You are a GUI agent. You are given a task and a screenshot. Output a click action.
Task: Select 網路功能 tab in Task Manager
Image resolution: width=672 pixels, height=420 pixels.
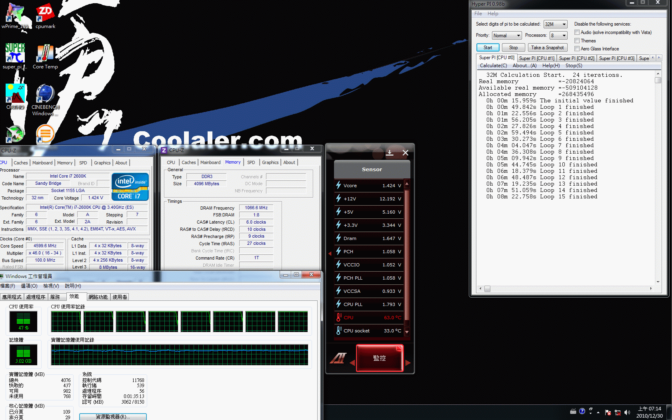[98, 297]
